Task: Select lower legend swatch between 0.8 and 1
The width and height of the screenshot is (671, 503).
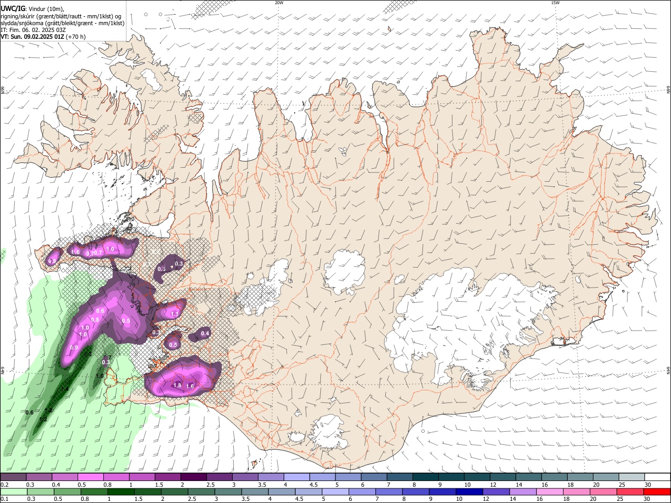Action: (94, 492)
